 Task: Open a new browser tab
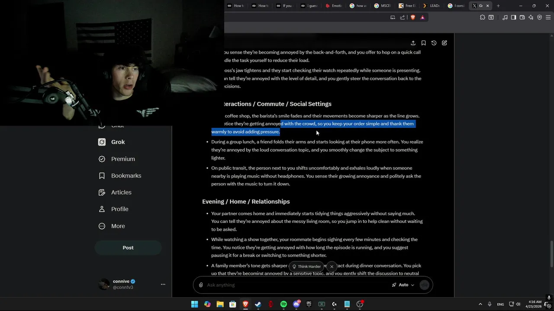(x=498, y=6)
